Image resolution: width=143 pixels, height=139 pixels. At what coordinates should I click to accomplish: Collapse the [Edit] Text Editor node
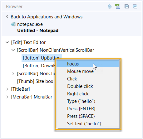coord(7,42)
